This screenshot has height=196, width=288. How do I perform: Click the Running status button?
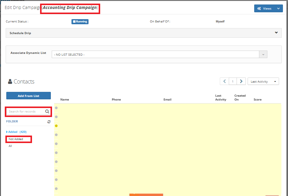click(80, 22)
